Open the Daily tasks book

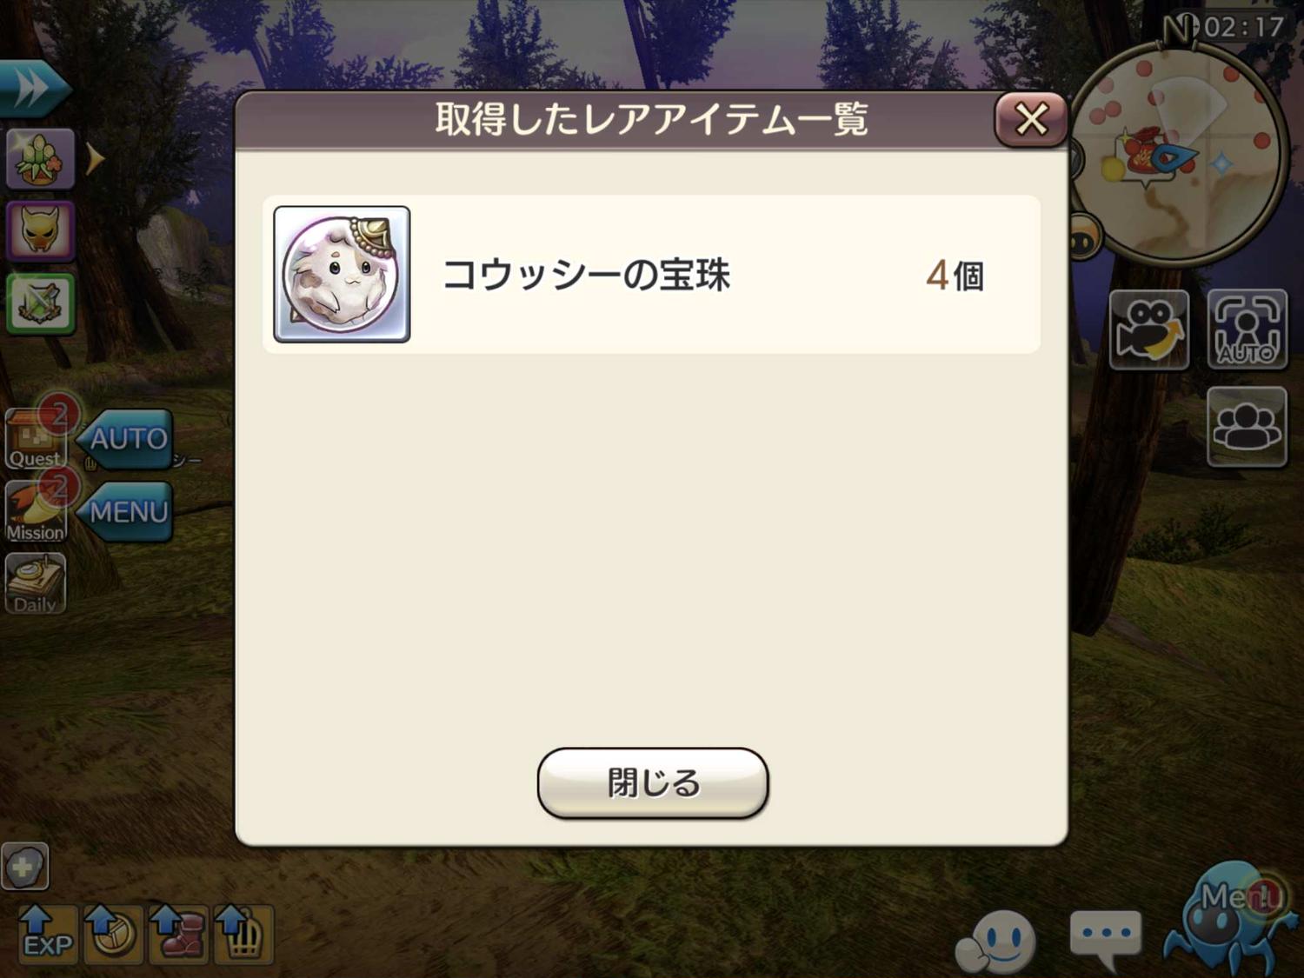[35, 583]
